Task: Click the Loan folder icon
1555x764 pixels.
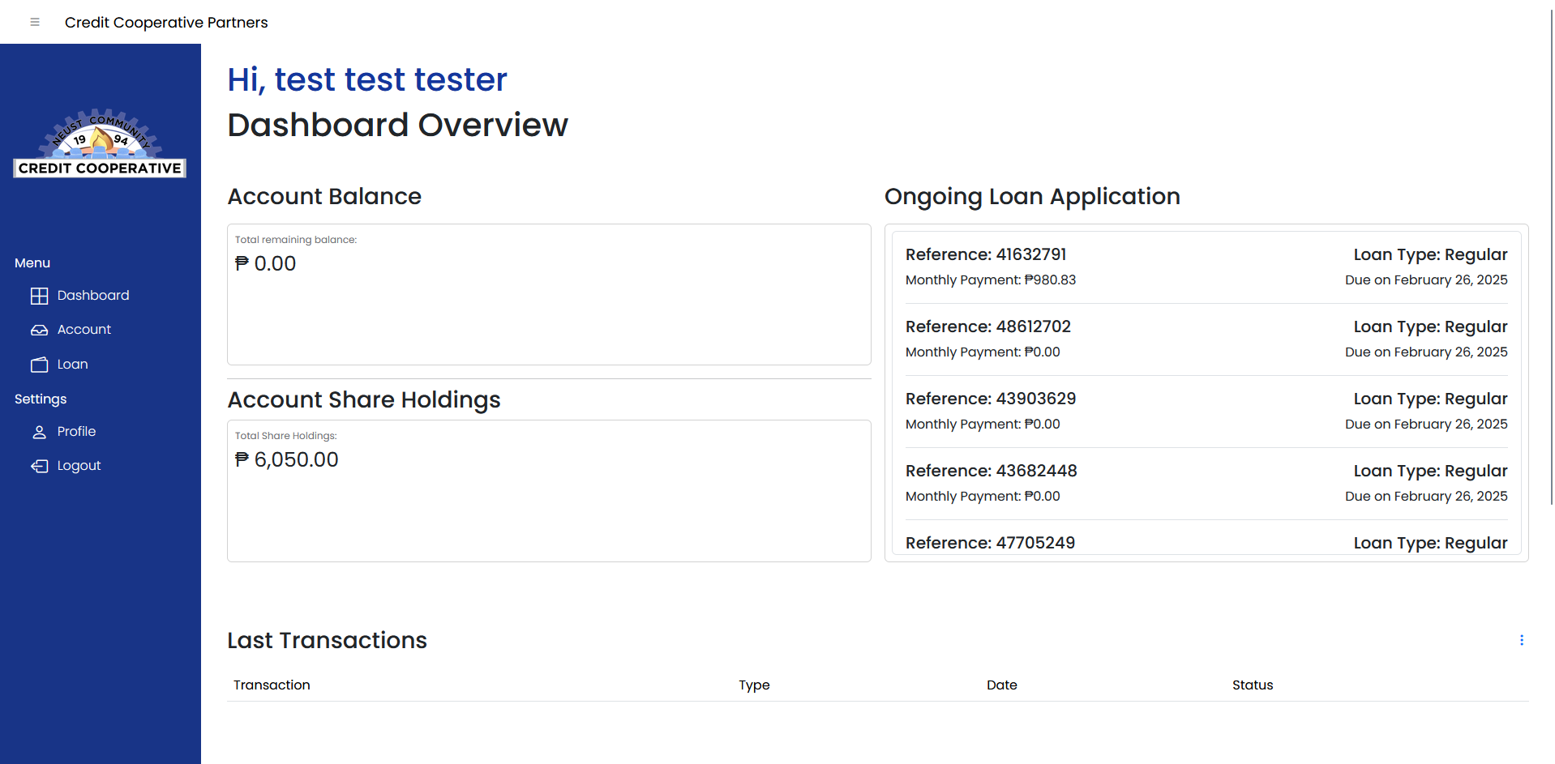Action: point(39,365)
